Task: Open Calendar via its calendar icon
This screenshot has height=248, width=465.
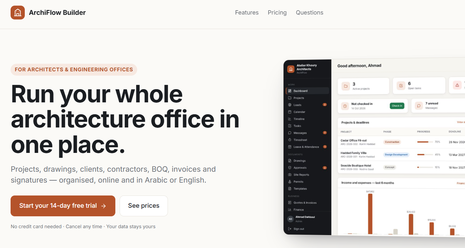Action: tap(290, 112)
